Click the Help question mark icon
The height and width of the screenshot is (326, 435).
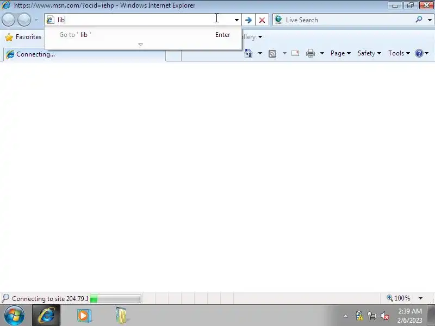click(419, 53)
